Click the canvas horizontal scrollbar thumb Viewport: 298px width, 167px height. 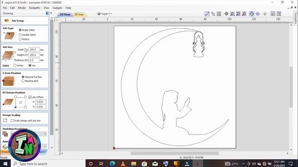tap(175, 153)
